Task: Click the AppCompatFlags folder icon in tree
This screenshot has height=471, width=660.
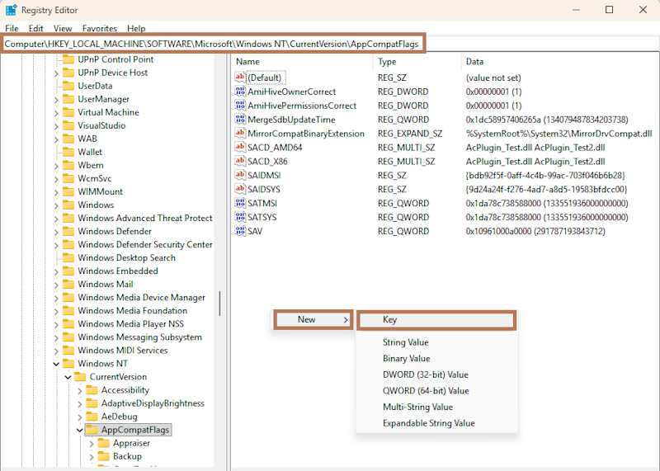Action: point(92,430)
